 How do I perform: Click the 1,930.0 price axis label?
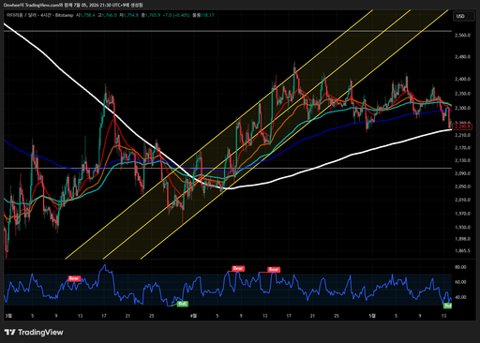pos(462,228)
